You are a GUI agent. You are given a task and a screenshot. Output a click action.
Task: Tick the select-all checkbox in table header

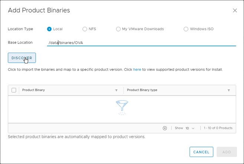(14, 90)
